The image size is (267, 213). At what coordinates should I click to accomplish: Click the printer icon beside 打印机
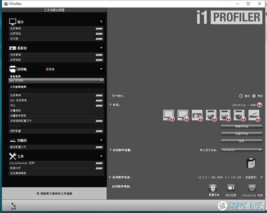click(x=13, y=69)
